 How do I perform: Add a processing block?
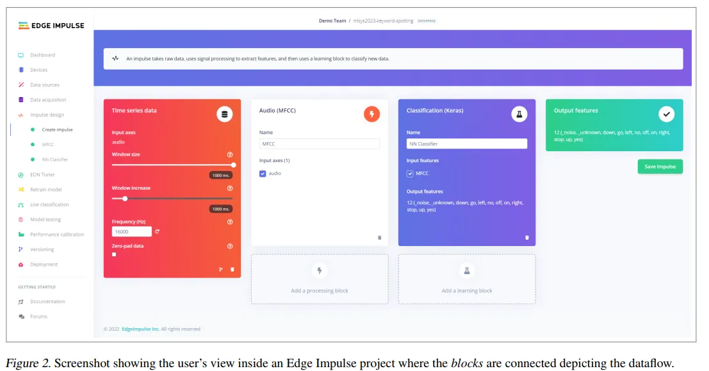pos(320,279)
